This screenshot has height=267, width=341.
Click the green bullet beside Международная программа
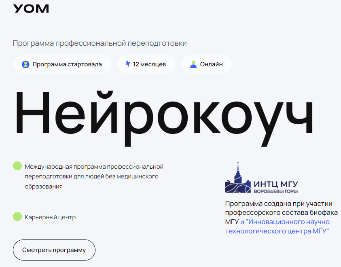tap(17, 166)
